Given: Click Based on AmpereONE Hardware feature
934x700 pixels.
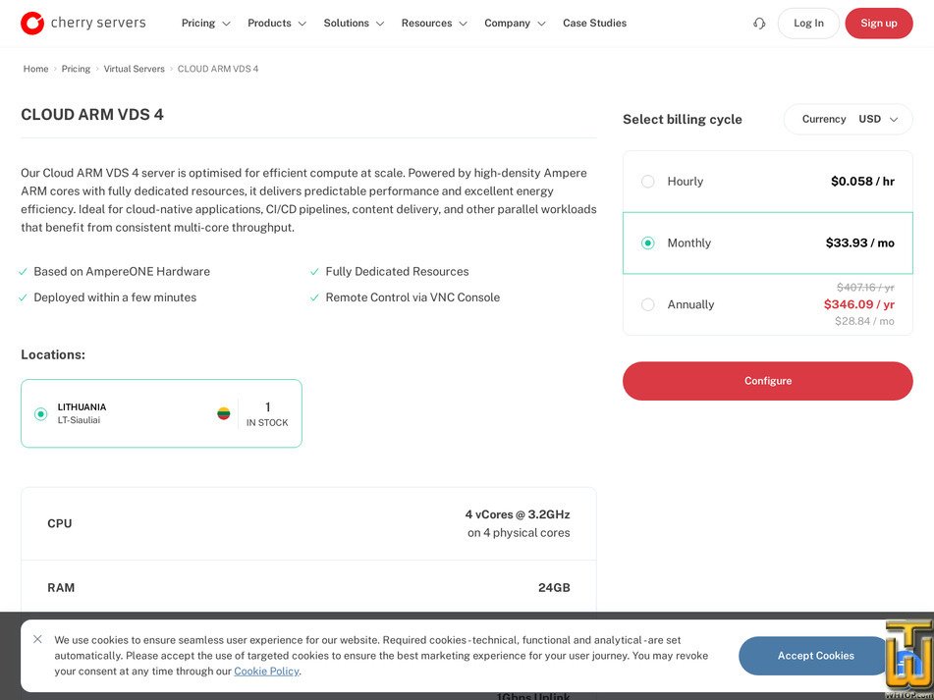Looking at the screenshot, I should point(122,271).
